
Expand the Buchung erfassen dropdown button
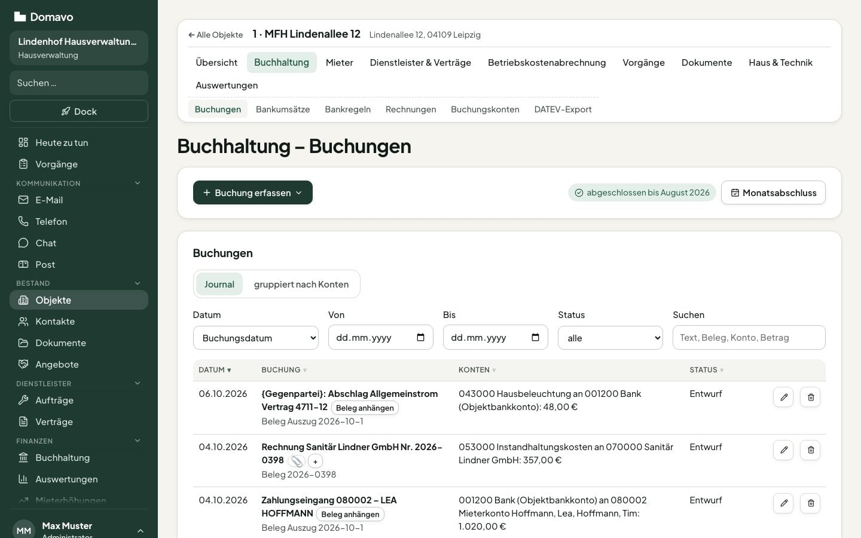pyautogui.click(x=253, y=192)
